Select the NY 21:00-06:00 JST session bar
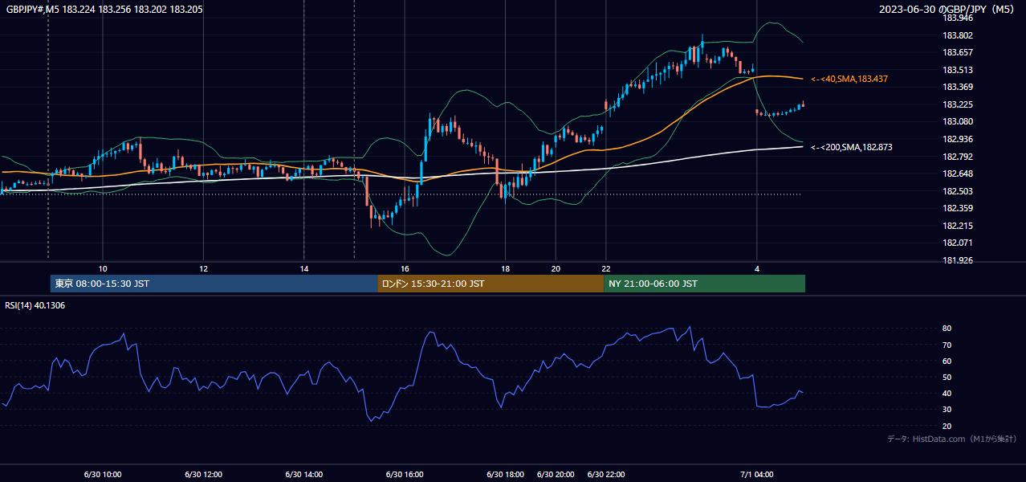1026x482 pixels. click(x=704, y=284)
